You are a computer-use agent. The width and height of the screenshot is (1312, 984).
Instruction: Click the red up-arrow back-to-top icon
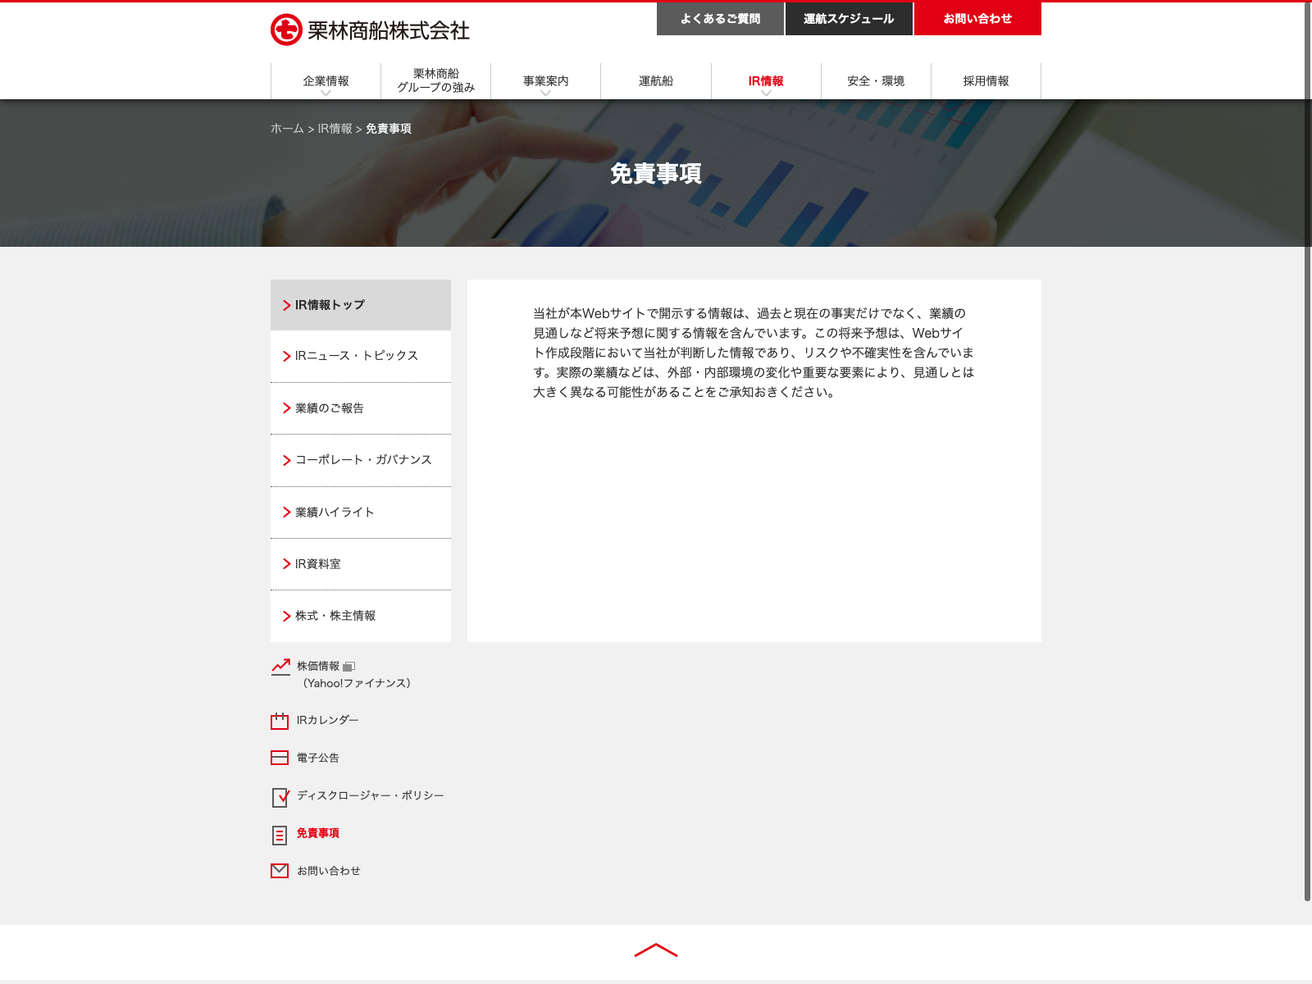point(656,950)
